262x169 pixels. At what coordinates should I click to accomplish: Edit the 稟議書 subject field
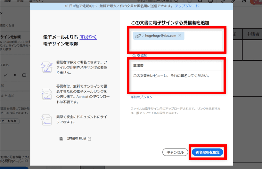click(176, 66)
